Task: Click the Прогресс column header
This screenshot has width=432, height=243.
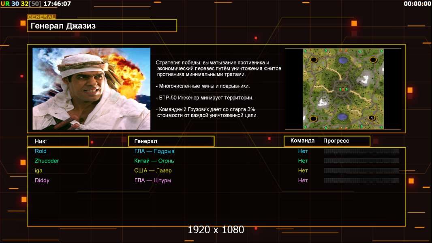Action: tap(336, 141)
